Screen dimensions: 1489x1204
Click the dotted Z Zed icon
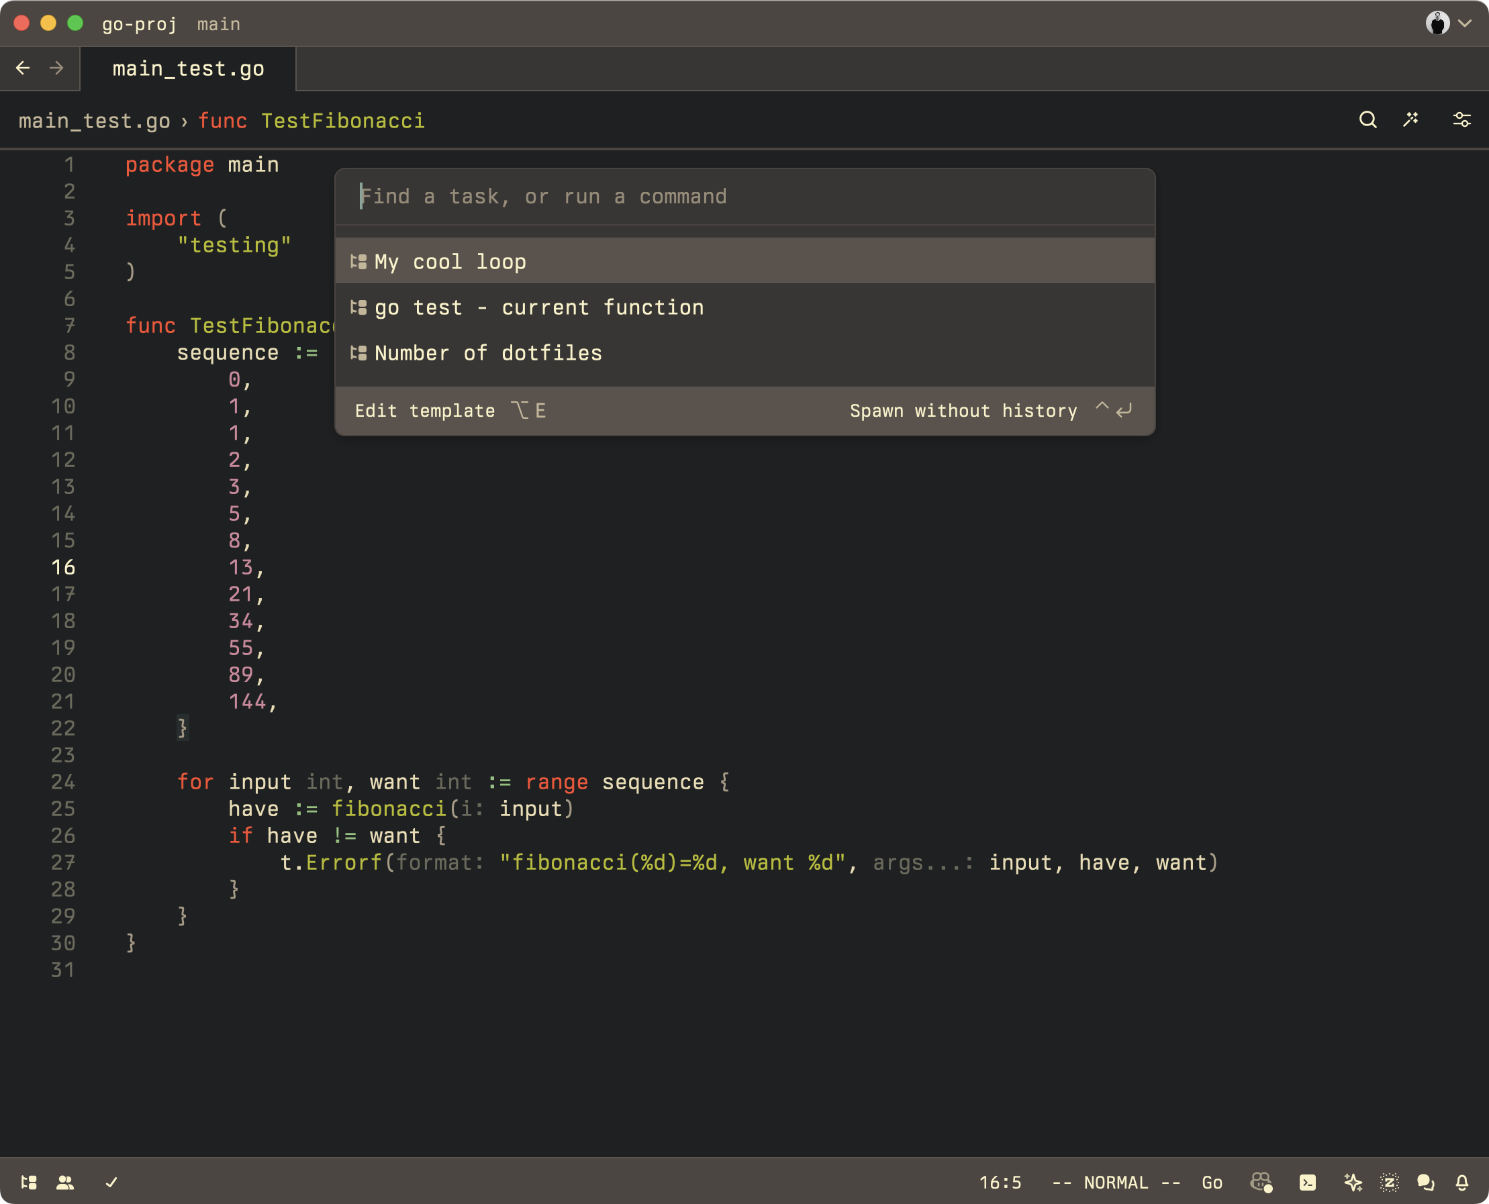pos(1390,1183)
